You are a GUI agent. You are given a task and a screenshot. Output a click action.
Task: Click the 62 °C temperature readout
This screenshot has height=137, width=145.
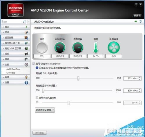(x=96, y=56)
